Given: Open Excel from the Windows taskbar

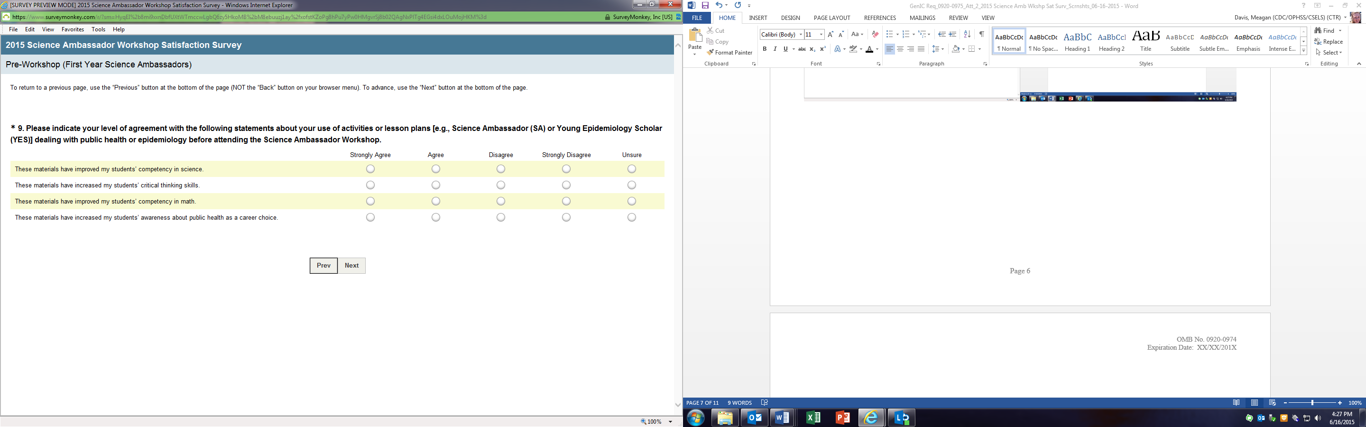Looking at the screenshot, I should 813,418.
